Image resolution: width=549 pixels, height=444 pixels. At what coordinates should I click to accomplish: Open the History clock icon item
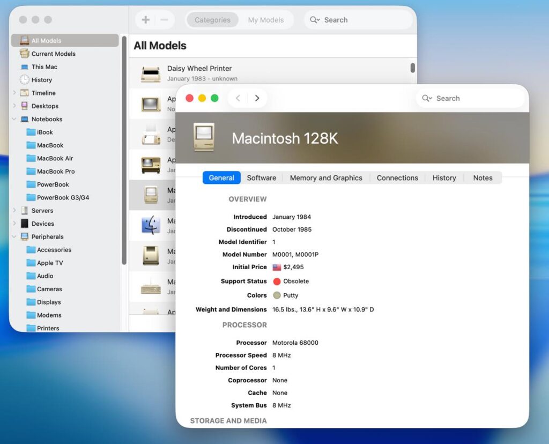pos(25,80)
